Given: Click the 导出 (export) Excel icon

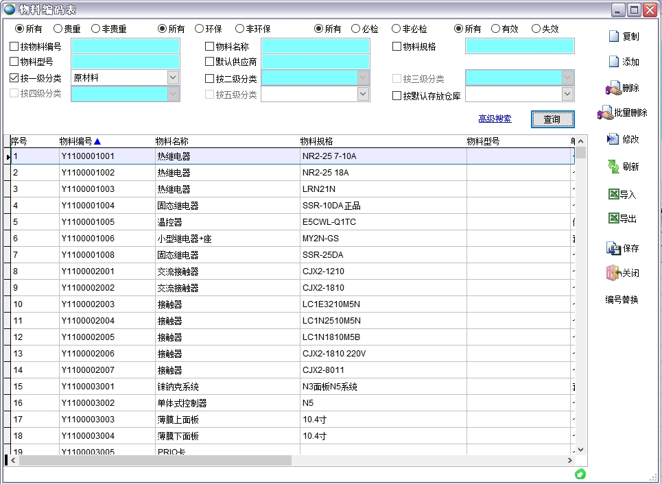Looking at the screenshot, I should point(613,219).
